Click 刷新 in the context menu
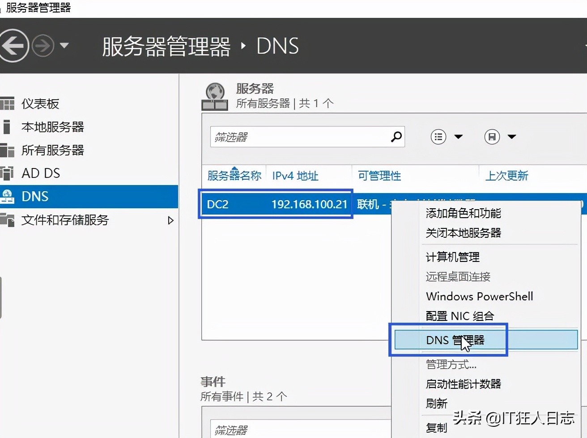 (x=436, y=403)
